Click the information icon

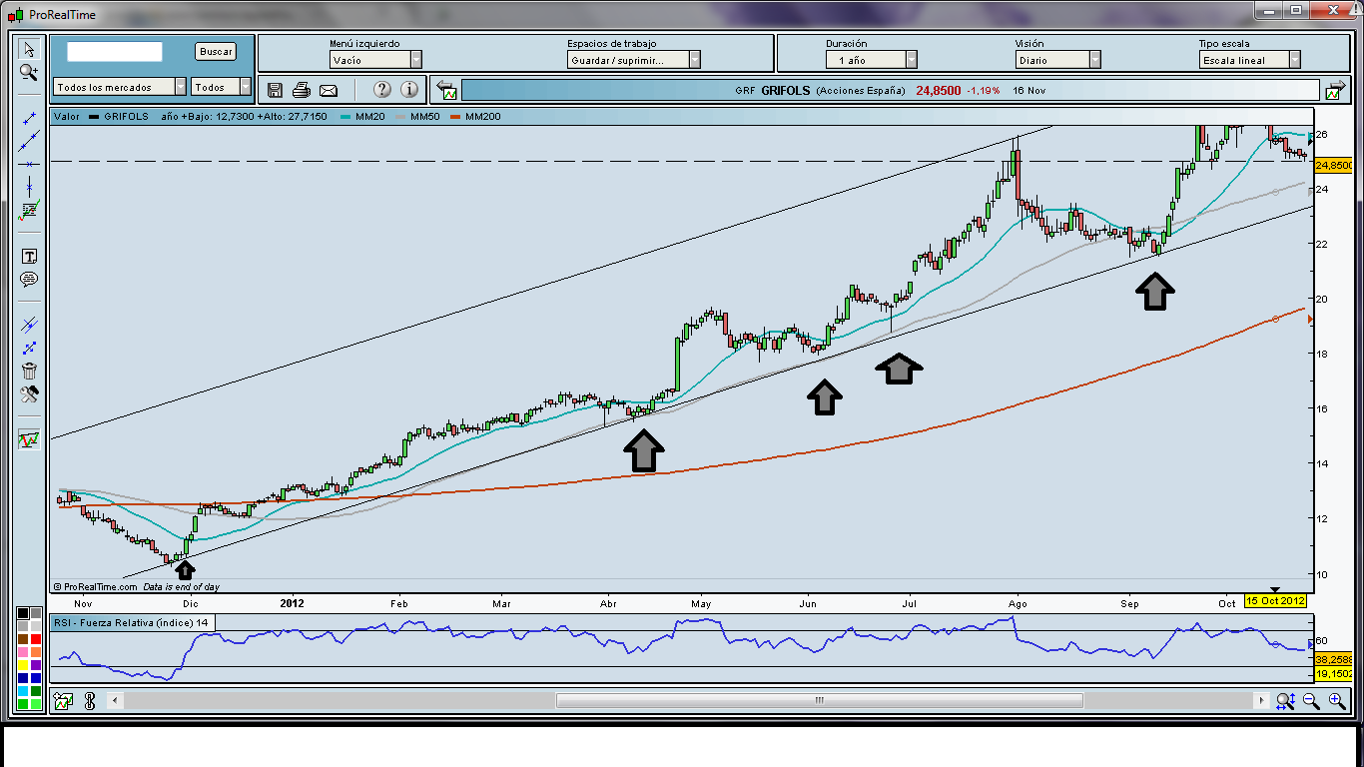tap(409, 90)
